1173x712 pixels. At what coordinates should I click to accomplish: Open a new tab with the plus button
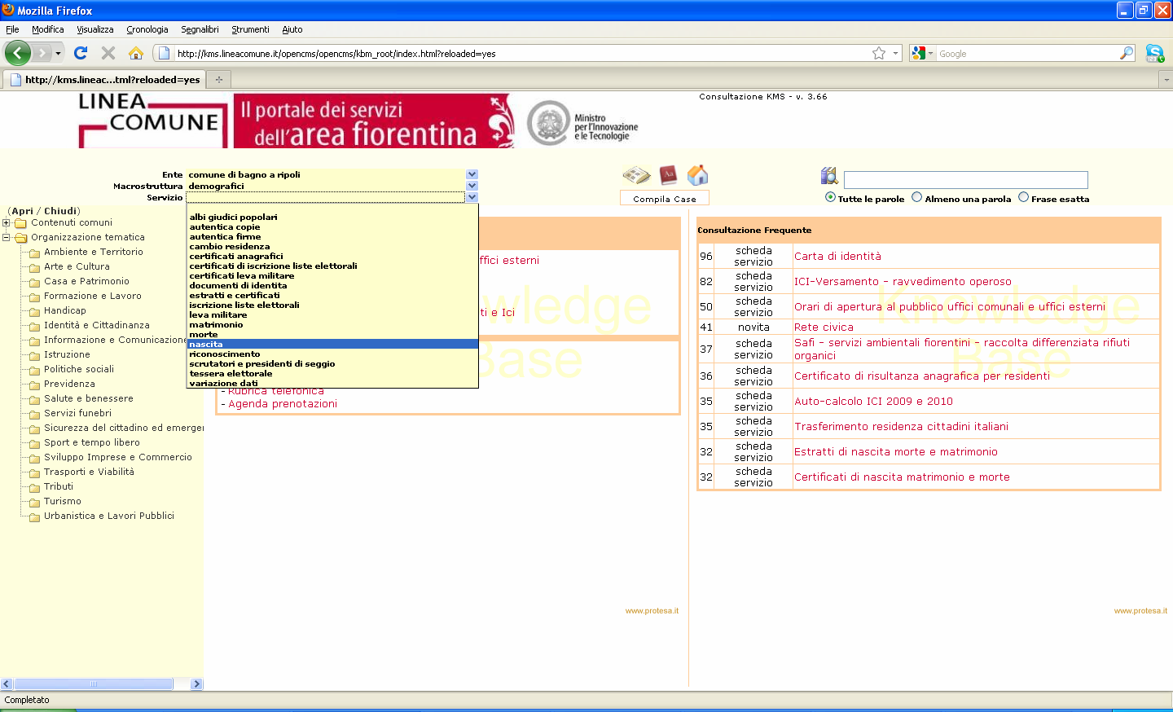pos(218,80)
